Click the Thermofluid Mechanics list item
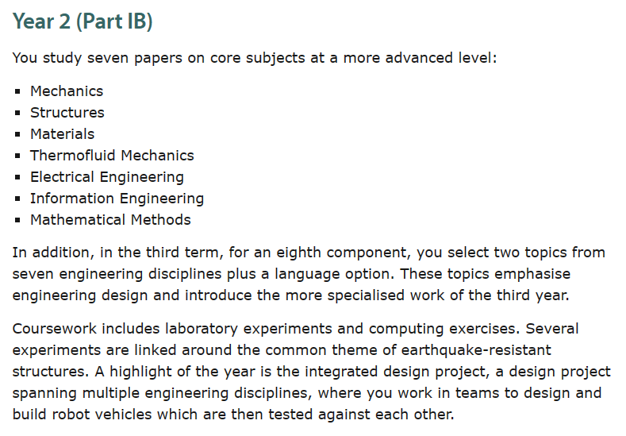The height and width of the screenshot is (436, 626). click(112, 156)
